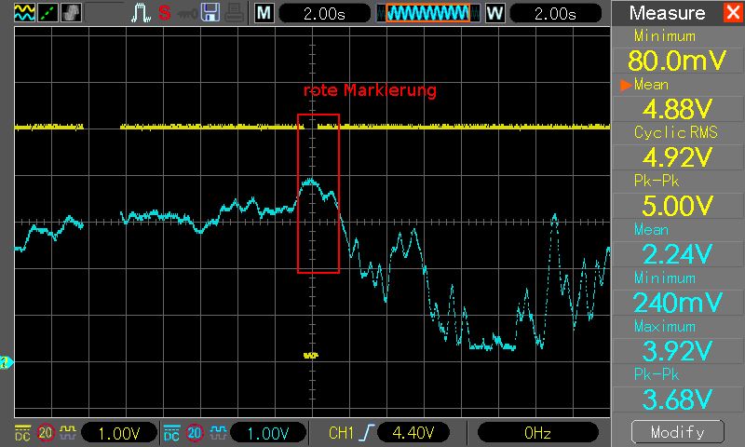Select the dotted vector display icon
The image size is (745, 447).
pos(47,12)
